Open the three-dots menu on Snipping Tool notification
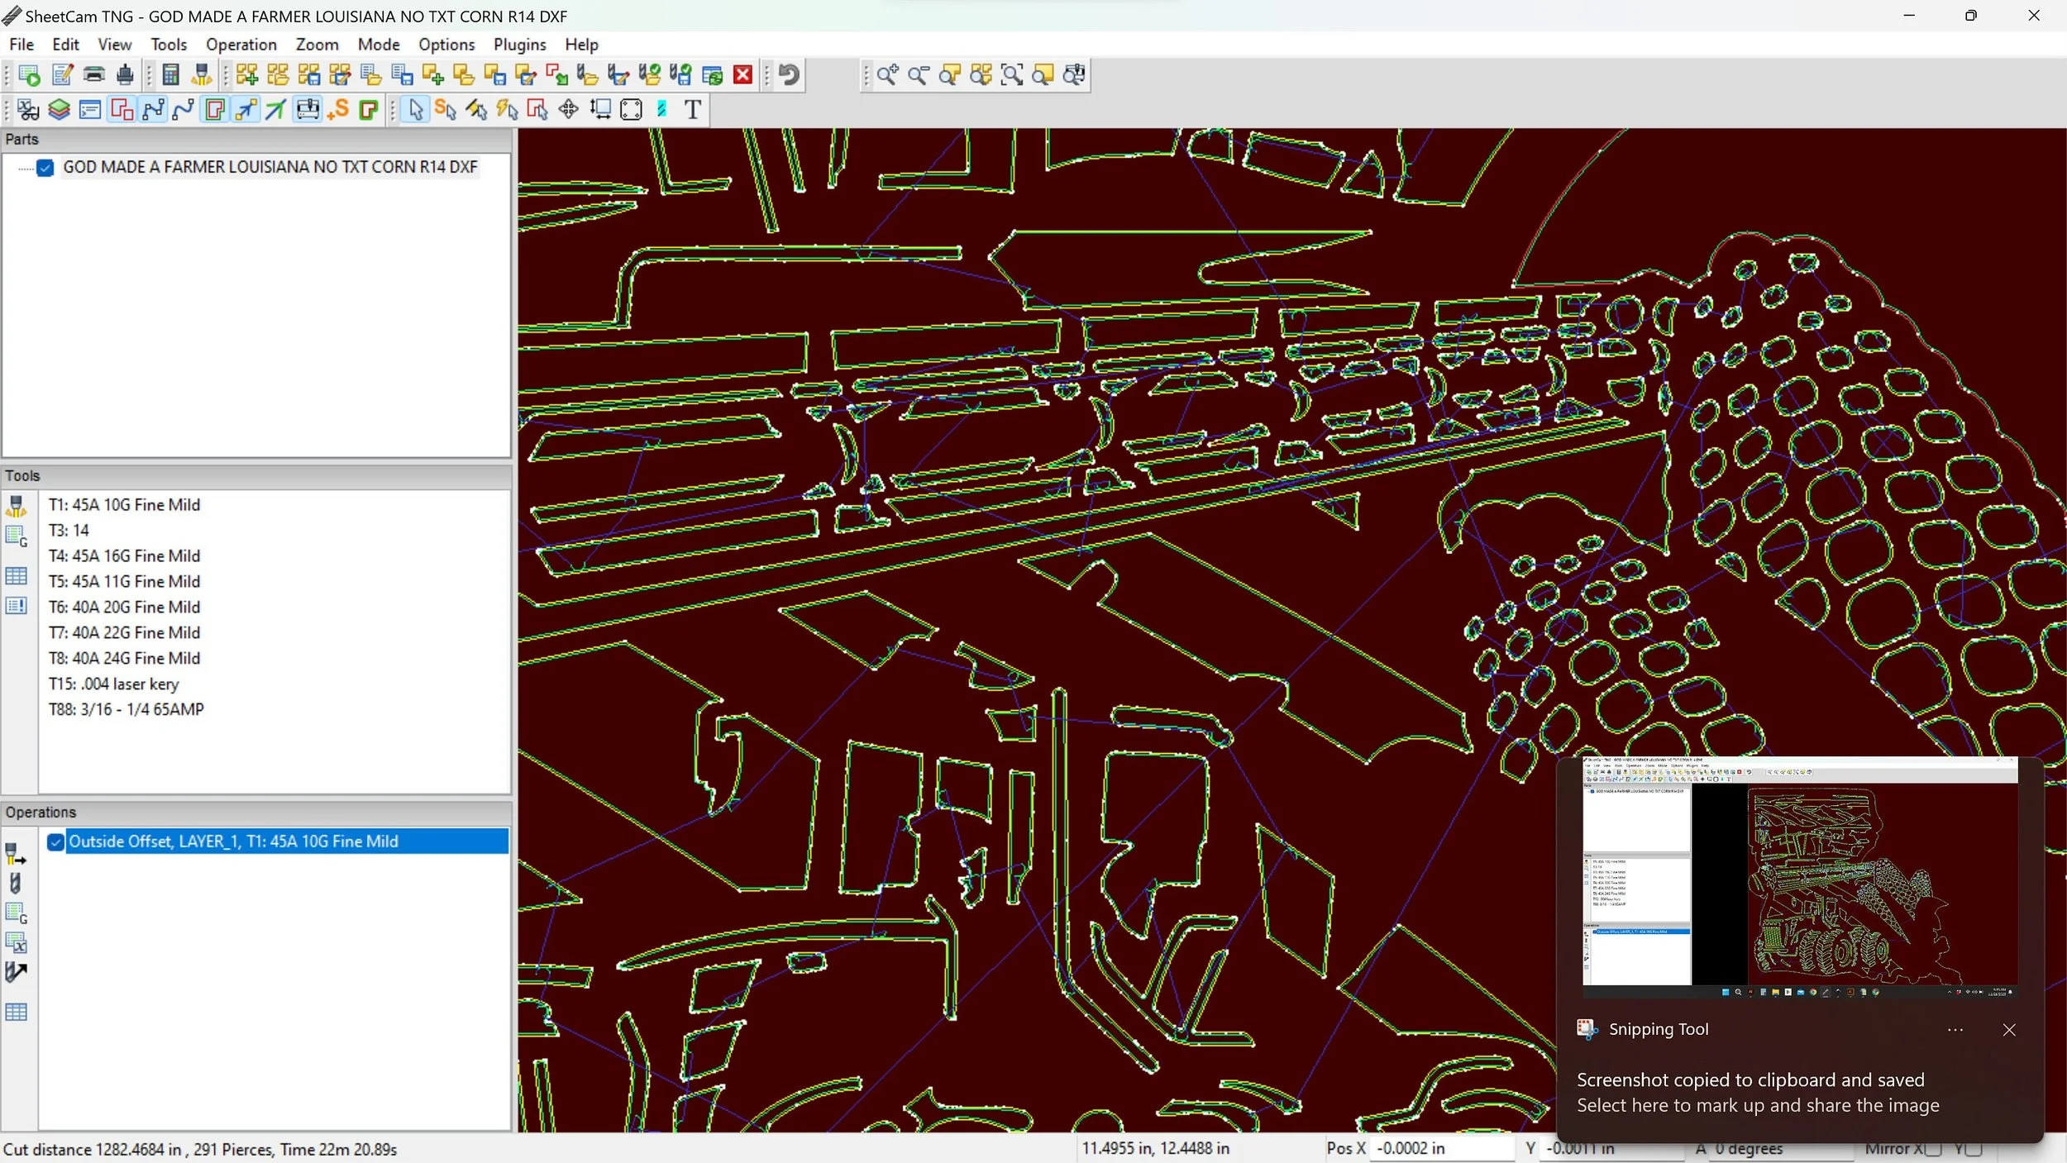The width and height of the screenshot is (2067, 1163). pyautogui.click(x=1955, y=1030)
